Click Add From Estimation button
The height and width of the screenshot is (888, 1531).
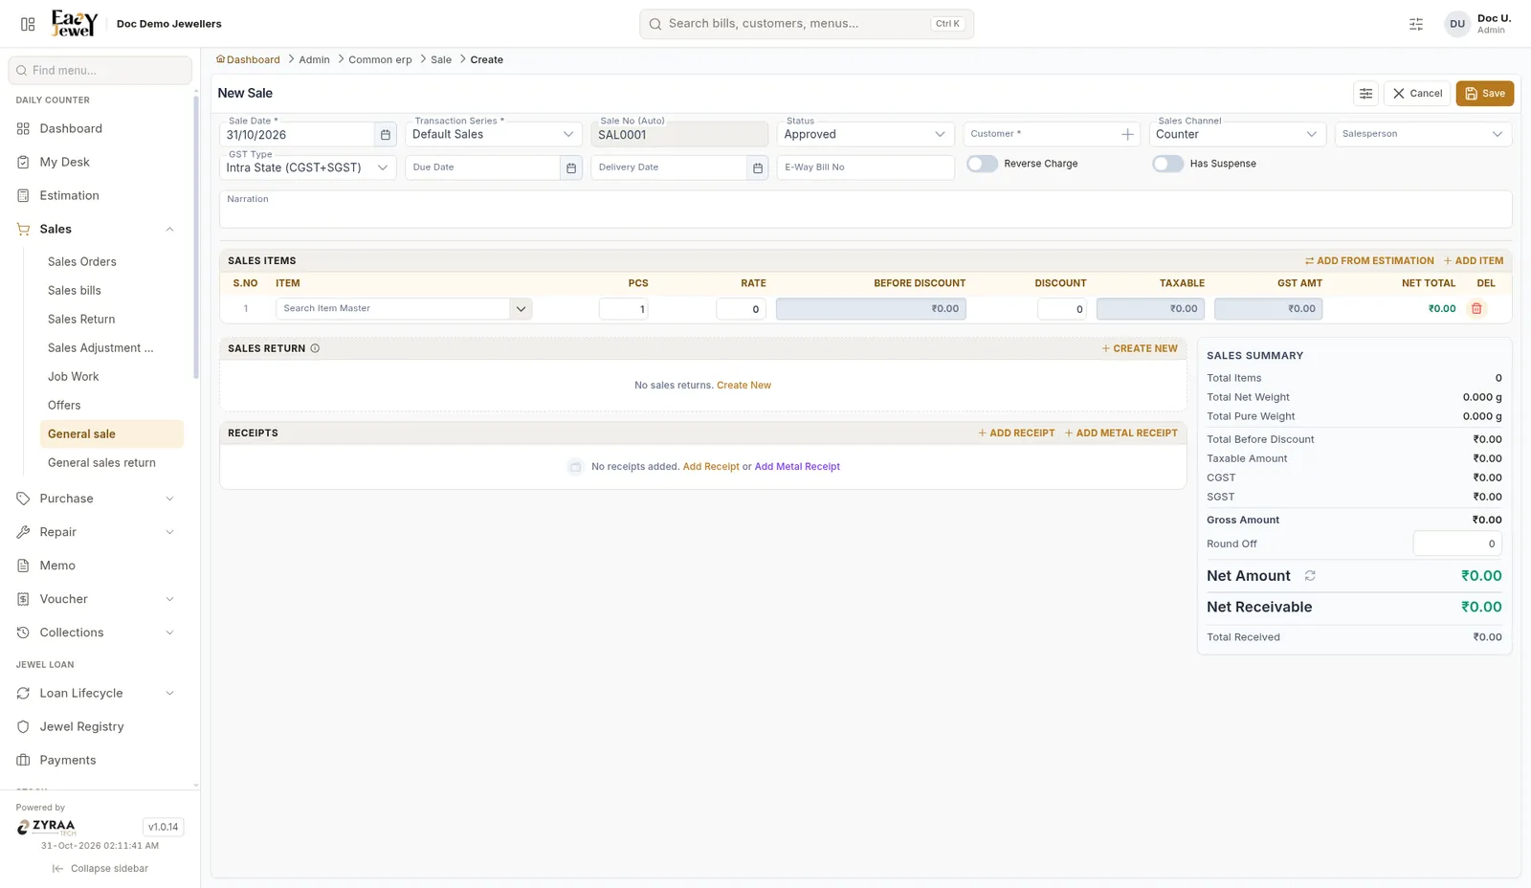point(1369,260)
